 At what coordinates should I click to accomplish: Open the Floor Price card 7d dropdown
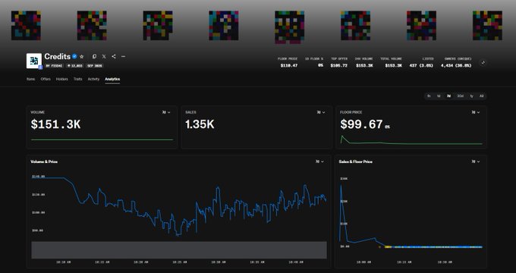tap(476, 112)
